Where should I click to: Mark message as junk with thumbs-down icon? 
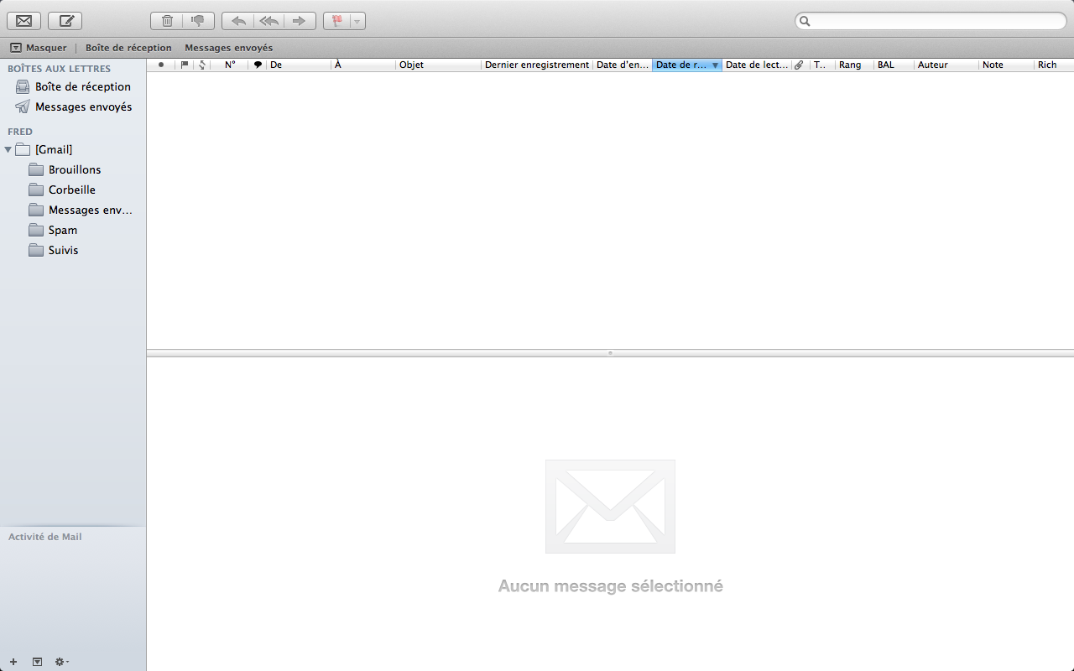pos(198,21)
